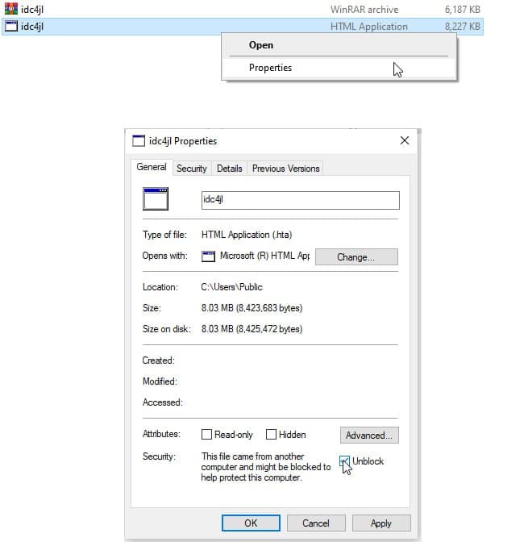This screenshot has width=524, height=546.
Task: Select the General tab
Action: (152, 167)
